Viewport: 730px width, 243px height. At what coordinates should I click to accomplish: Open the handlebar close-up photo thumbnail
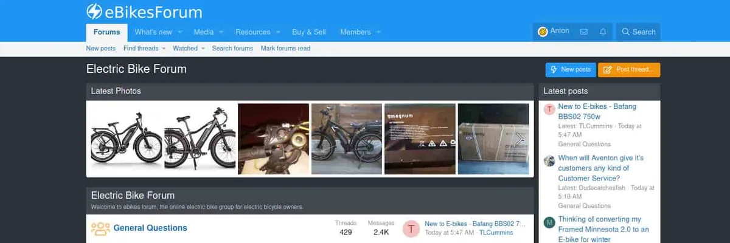tap(273, 139)
